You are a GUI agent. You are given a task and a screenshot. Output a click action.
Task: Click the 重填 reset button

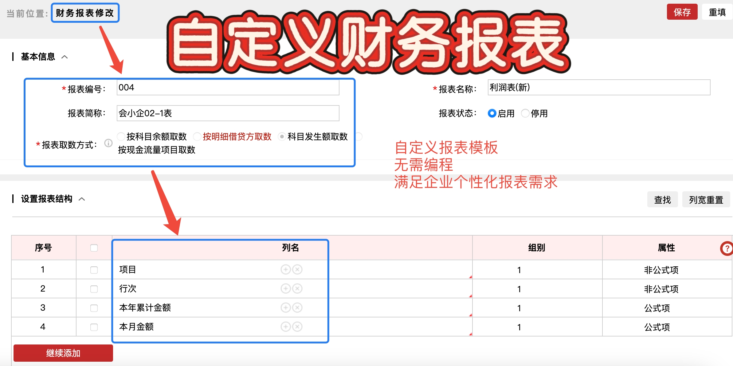(717, 12)
